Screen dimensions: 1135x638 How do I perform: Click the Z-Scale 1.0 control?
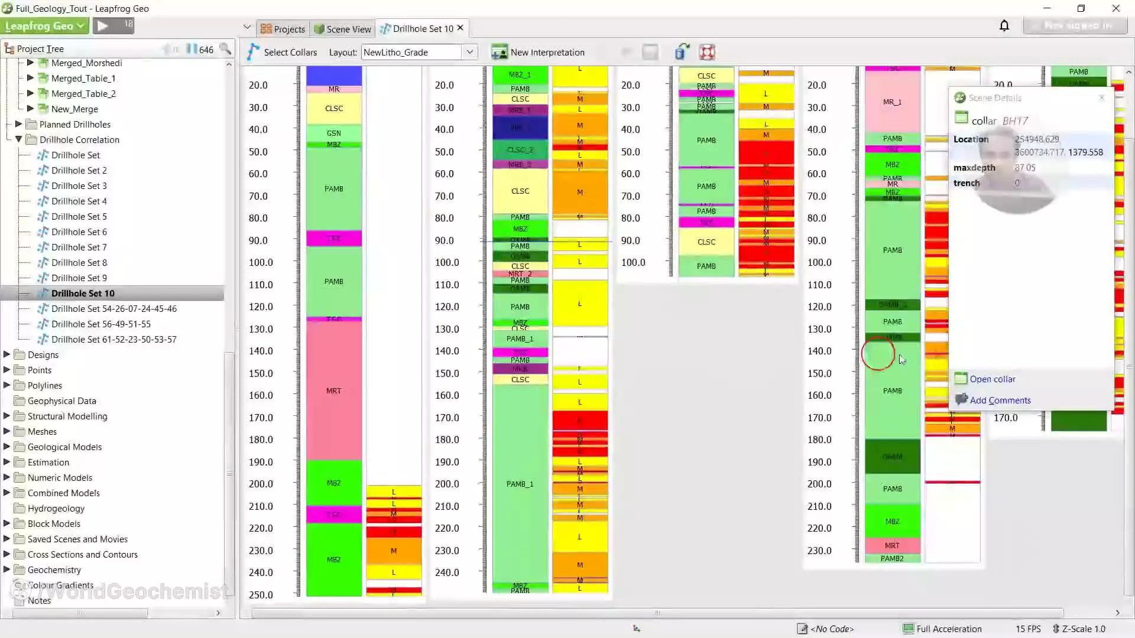[1079, 629]
